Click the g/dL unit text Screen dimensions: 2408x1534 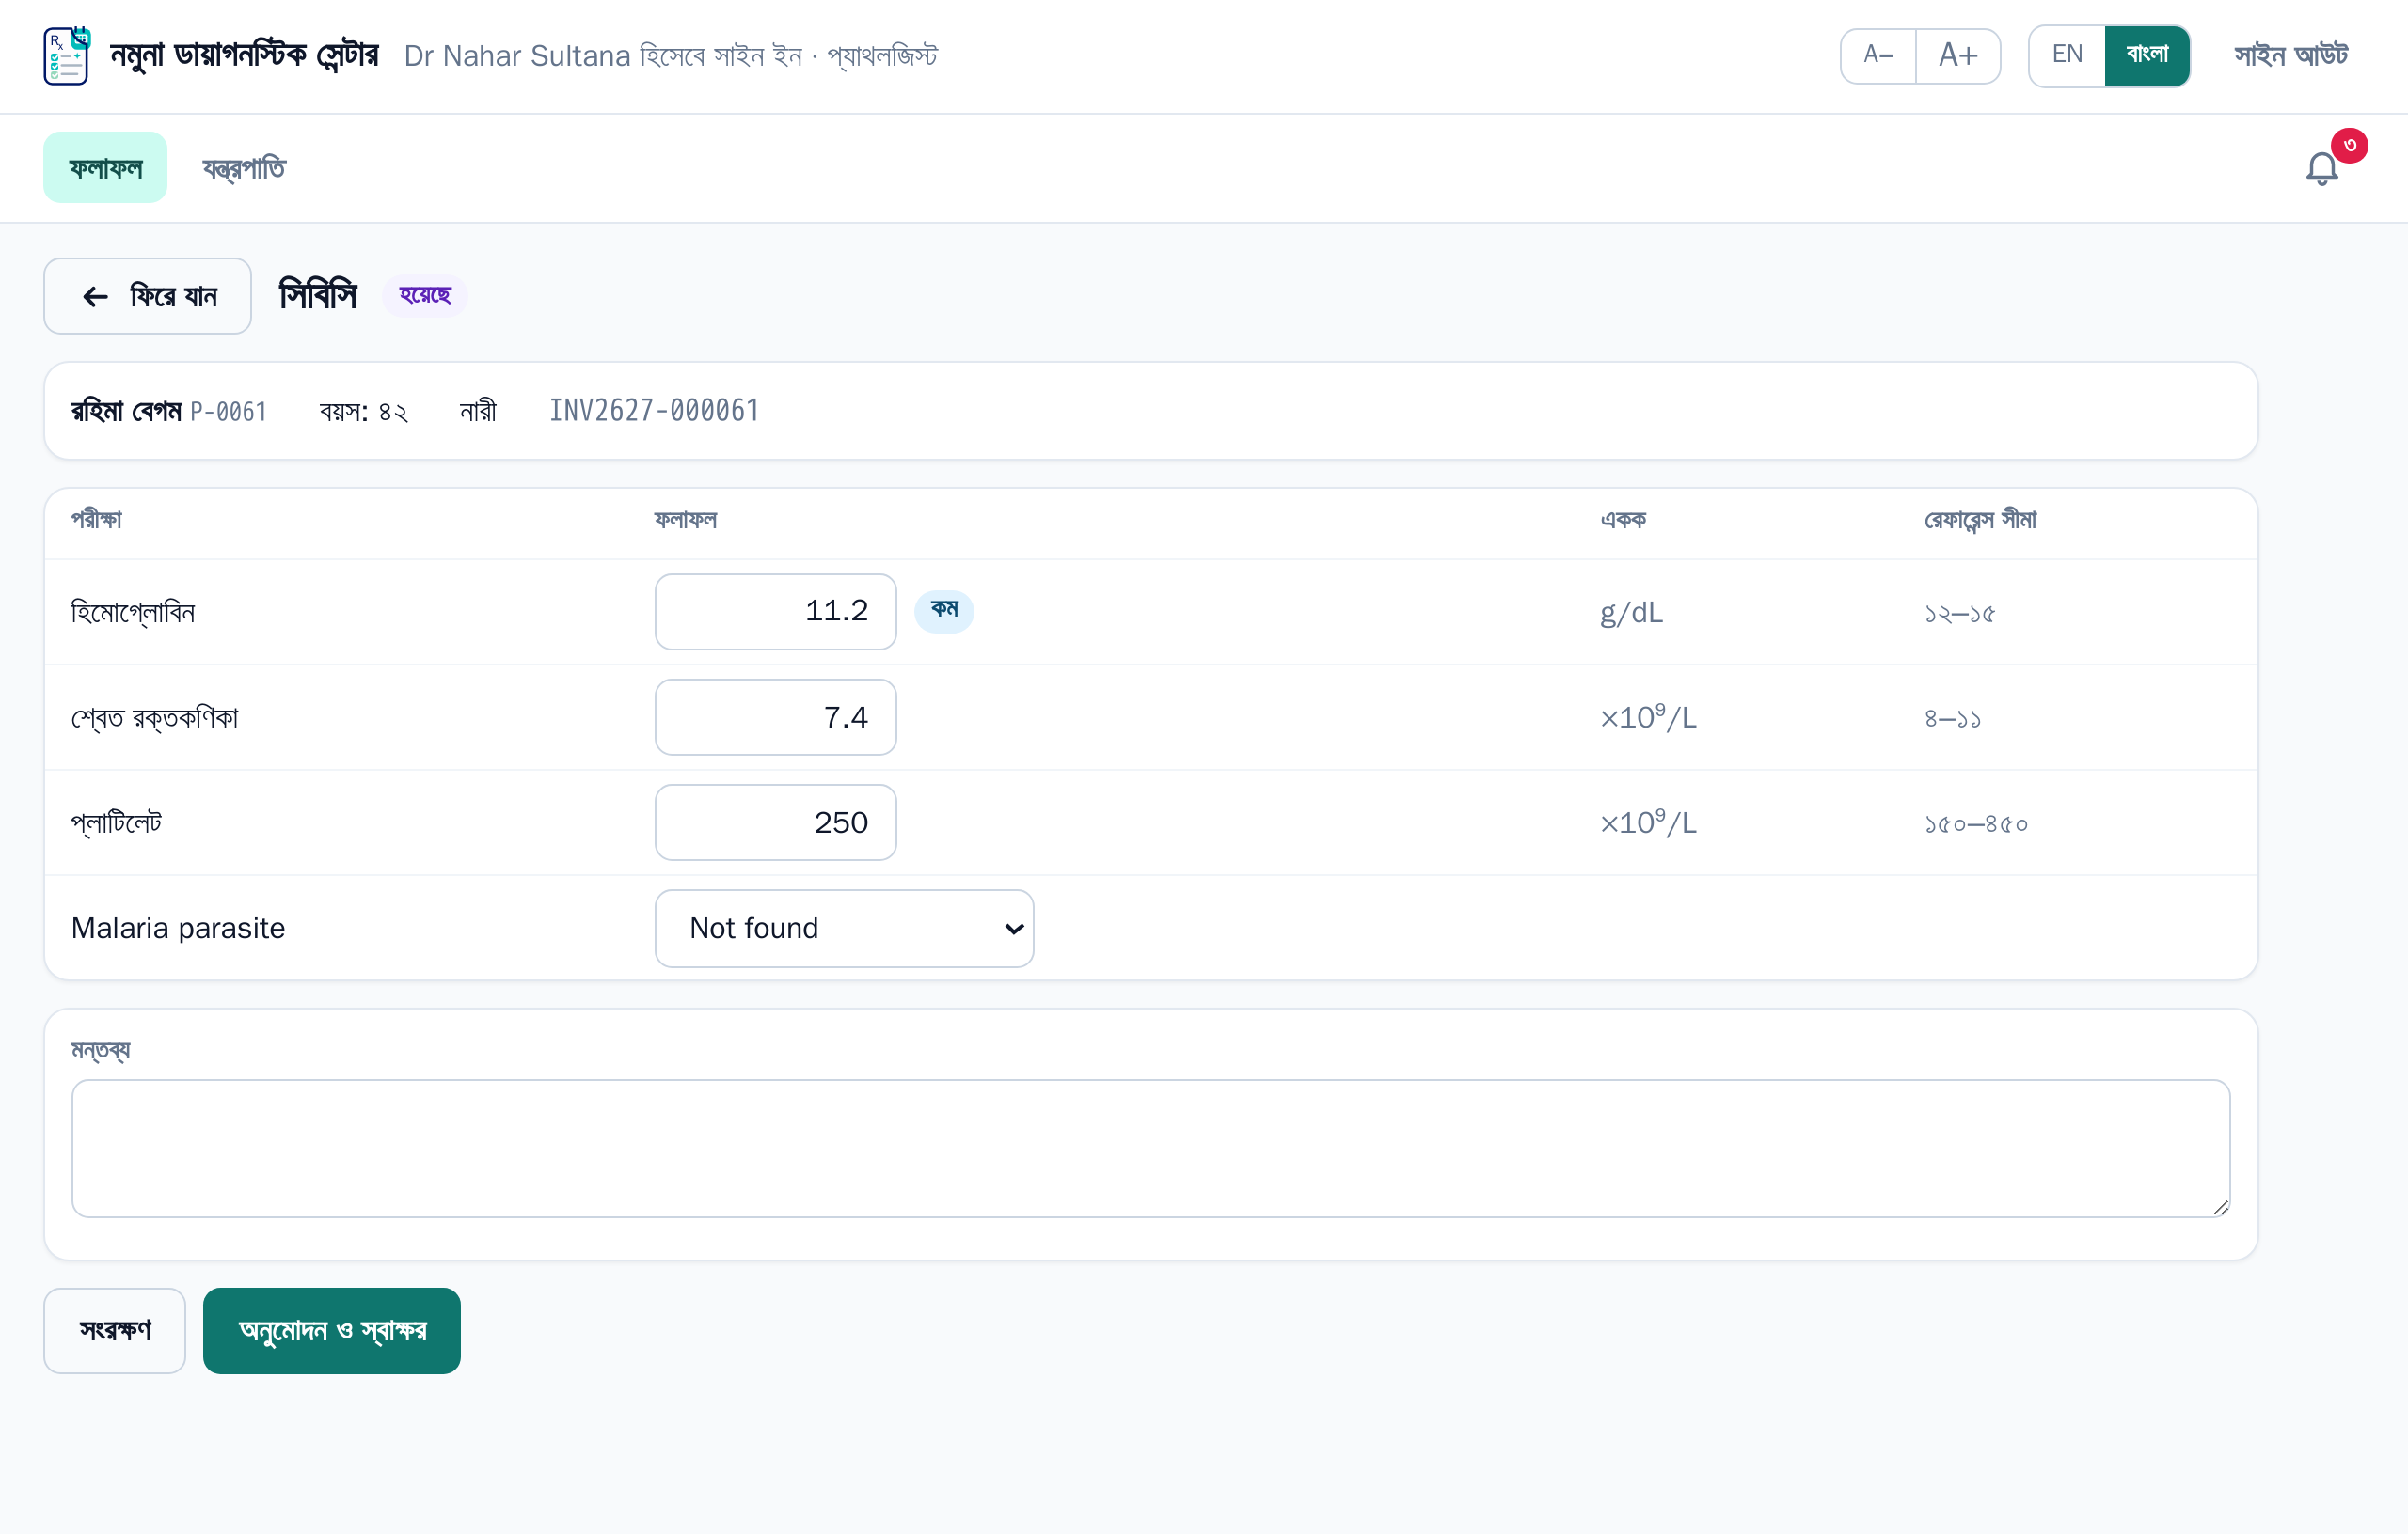click(x=1631, y=613)
